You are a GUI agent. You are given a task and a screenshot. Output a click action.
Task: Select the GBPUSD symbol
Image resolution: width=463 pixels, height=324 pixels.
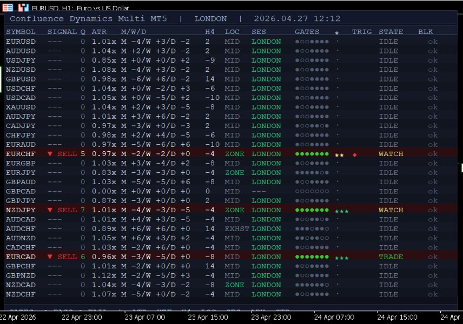click(x=21, y=79)
